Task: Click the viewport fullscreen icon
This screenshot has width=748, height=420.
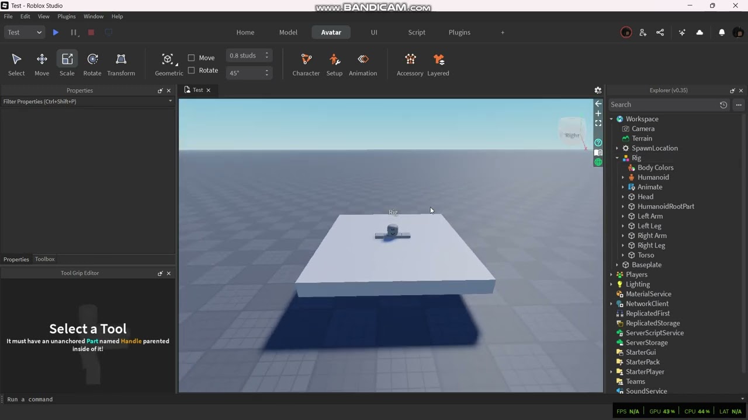Action: pyautogui.click(x=598, y=123)
